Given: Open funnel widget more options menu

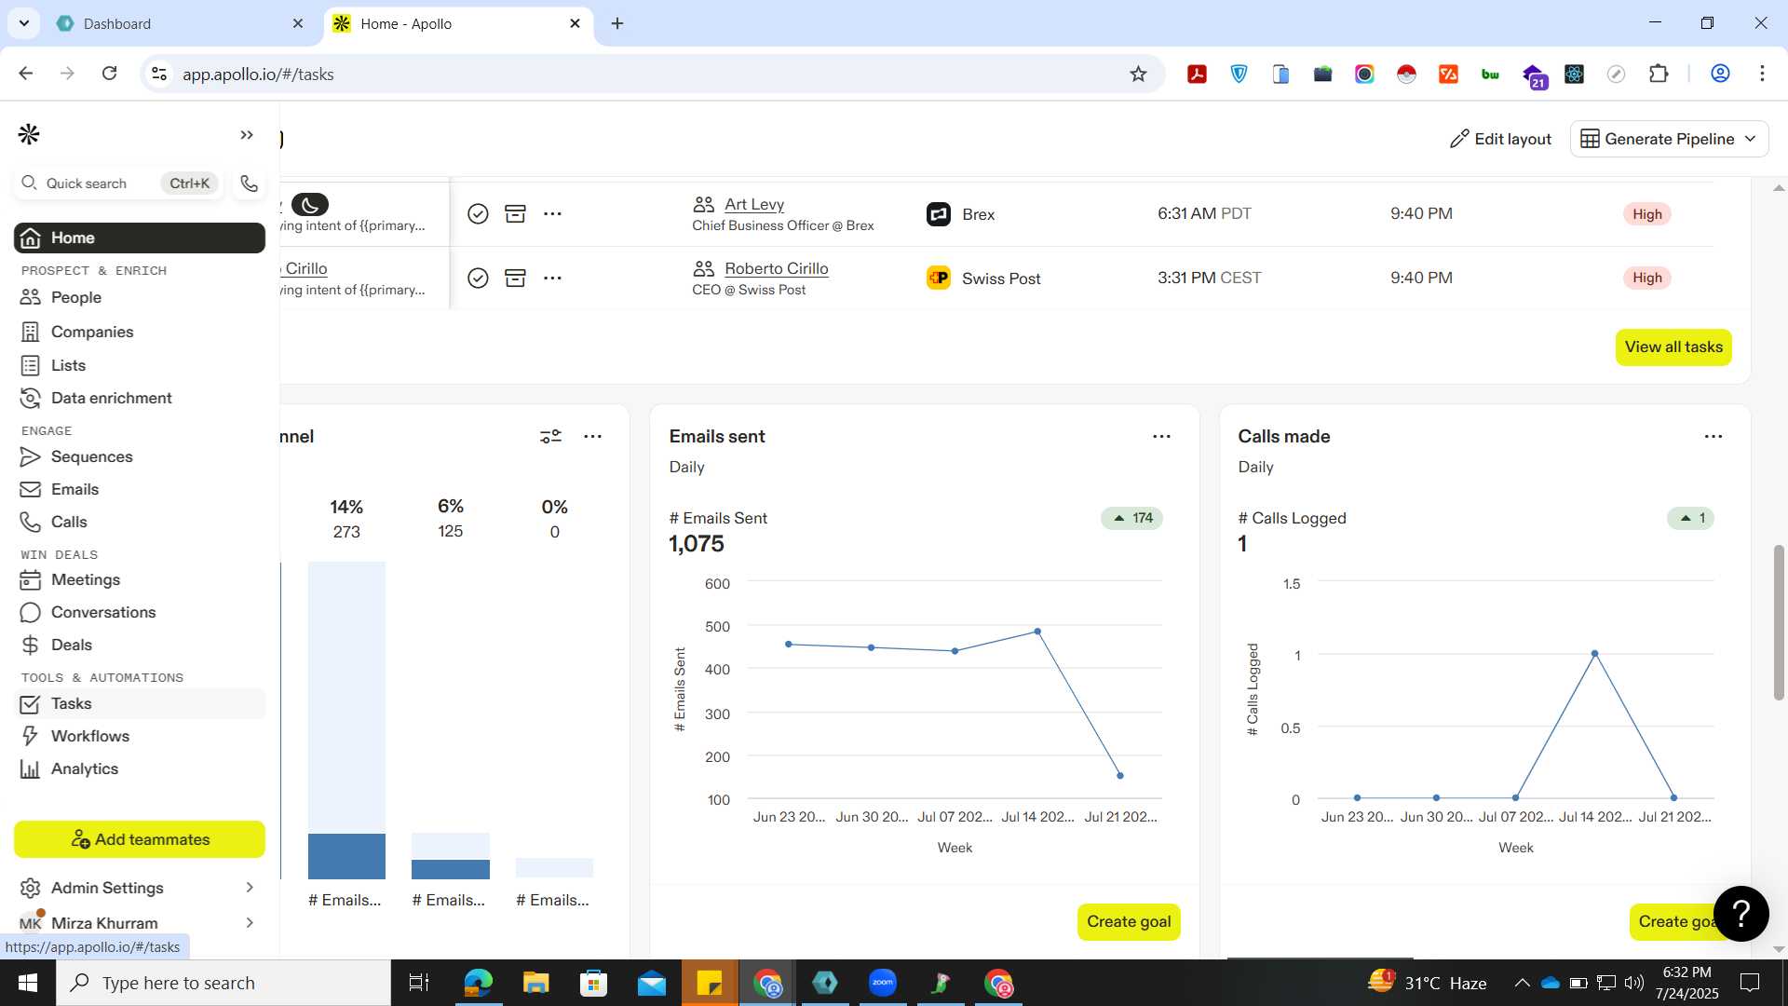Looking at the screenshot, I should (593, 436).
